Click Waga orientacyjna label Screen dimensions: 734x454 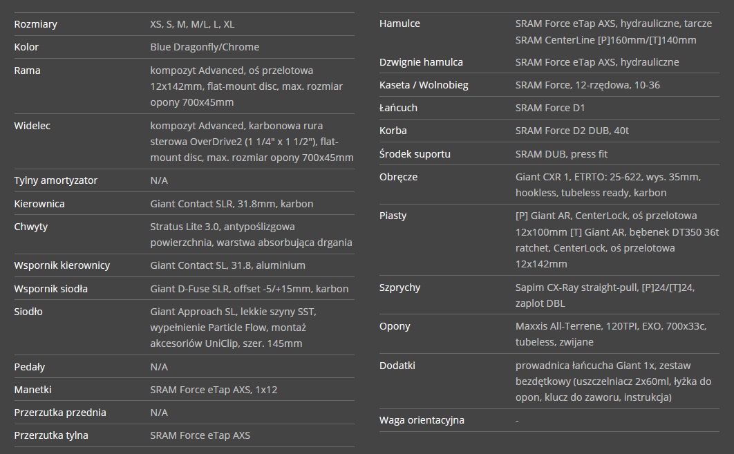422,420
